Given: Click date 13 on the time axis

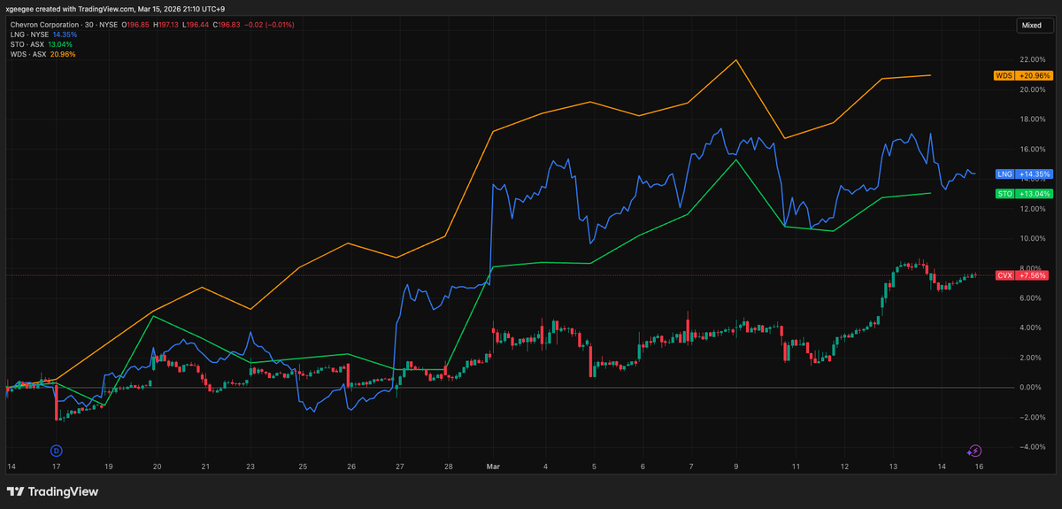Looking at the screenshot, I should [x=893, y=466].
